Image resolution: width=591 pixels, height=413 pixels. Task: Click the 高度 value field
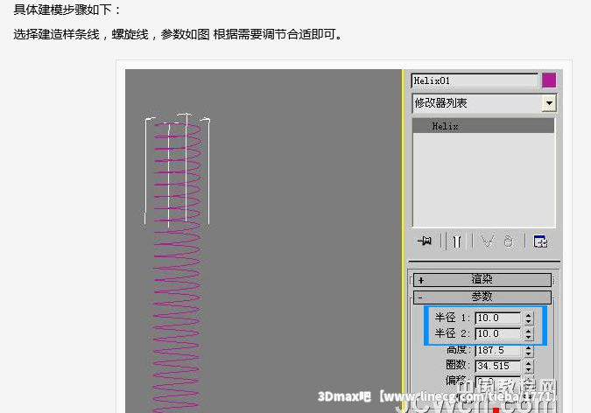click(x=497, y=349)
